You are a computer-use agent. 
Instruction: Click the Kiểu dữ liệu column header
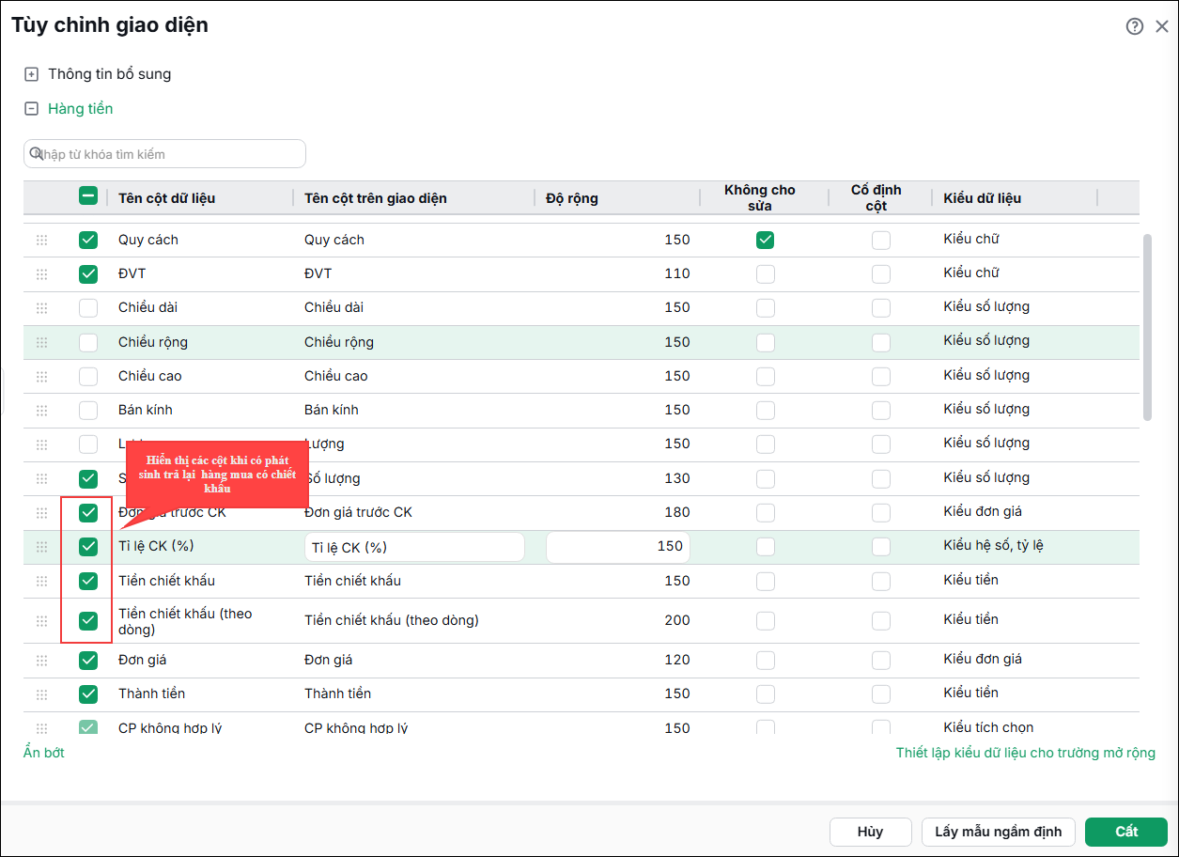tap(982, 198)
